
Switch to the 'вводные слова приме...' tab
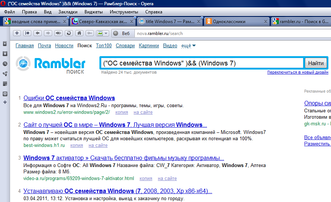(36, 22)
